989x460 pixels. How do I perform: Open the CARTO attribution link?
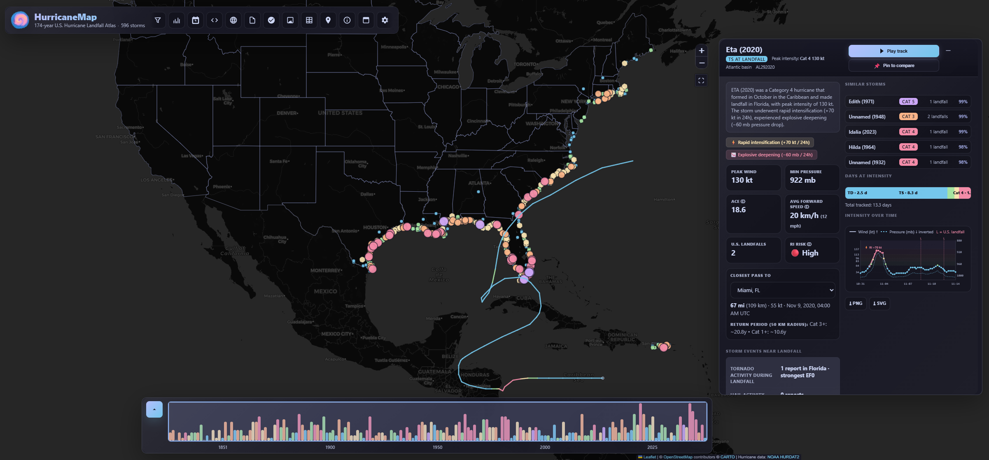728,457
